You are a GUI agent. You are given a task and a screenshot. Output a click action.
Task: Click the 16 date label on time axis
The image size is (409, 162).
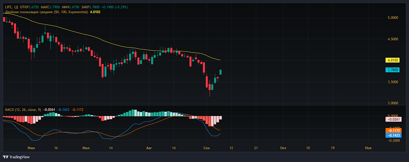(x=56, y=148)
